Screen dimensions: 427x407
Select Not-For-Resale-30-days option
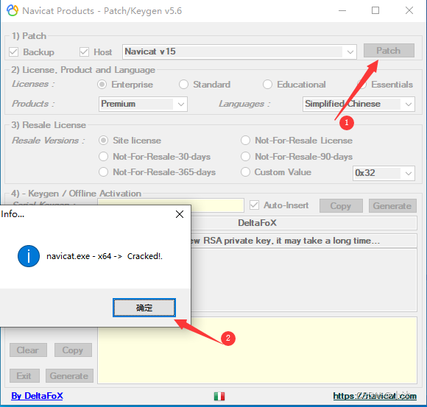tap(103, 157)
